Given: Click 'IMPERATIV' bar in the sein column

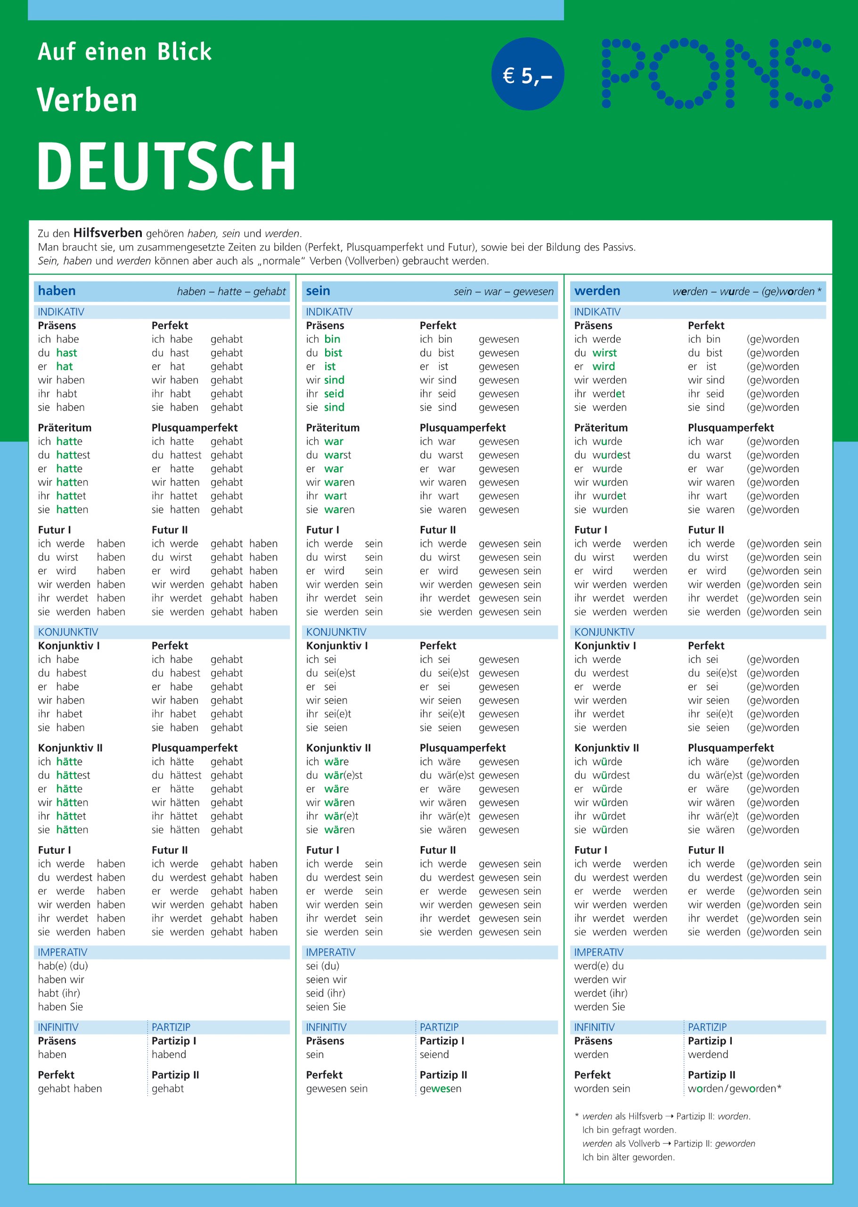Looking at the screenshot, I should tap(430, 952).
